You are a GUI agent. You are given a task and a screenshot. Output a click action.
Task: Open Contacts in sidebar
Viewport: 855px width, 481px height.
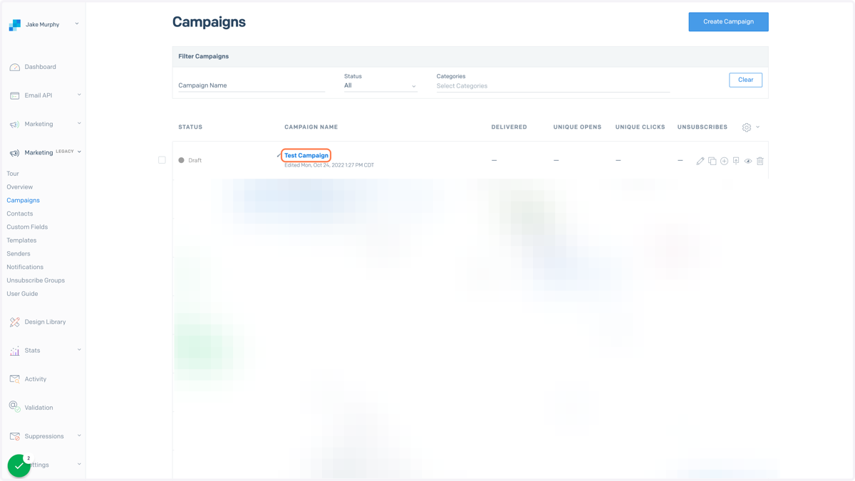click(20, 213)
